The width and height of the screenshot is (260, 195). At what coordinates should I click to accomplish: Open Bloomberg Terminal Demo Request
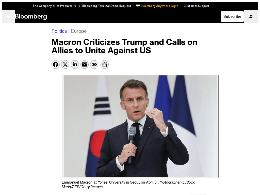(107, 6)
